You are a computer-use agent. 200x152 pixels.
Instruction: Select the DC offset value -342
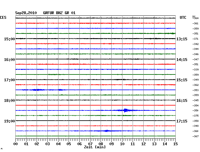(195, 44)
